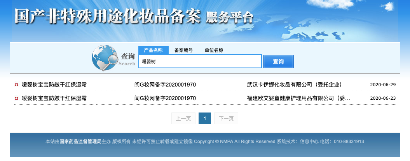Switch to the 备案编号 tab
Viewport: 410px width, 161px height.
(x=183, y=50)
